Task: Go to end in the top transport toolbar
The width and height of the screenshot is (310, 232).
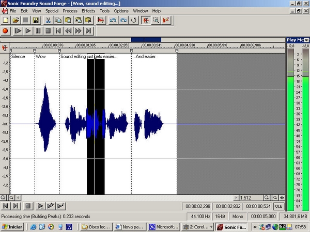Action: click(88, 31)
